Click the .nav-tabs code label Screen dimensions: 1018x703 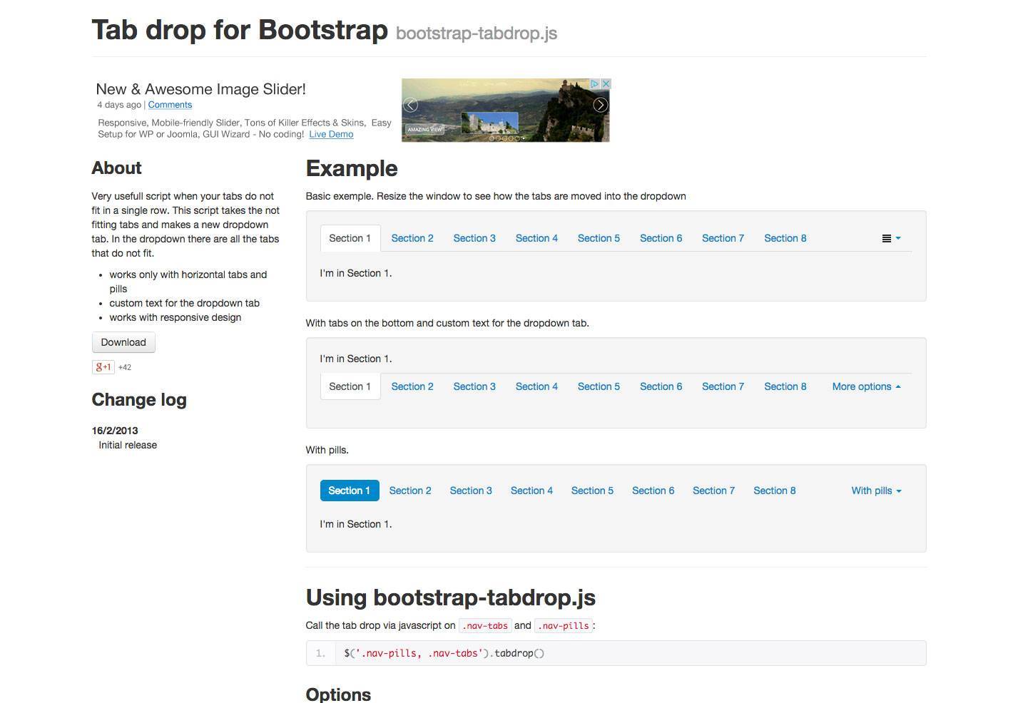point(485,626)
